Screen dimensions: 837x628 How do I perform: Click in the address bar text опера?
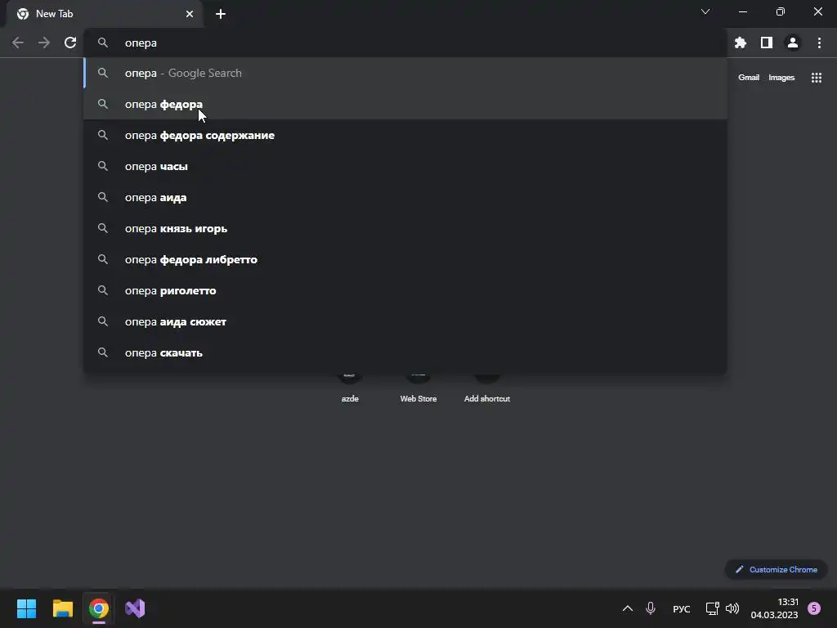[141, 43]
